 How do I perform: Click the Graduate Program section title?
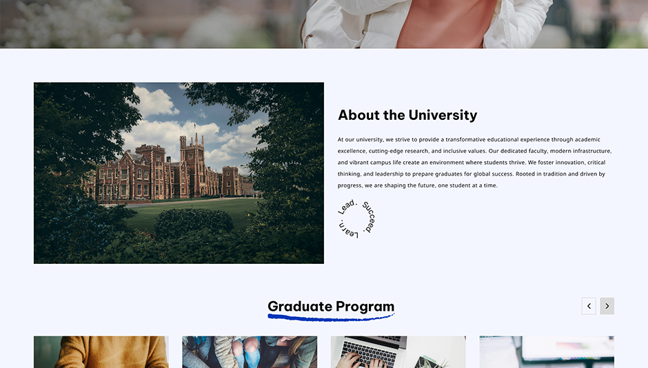point(331,307)
